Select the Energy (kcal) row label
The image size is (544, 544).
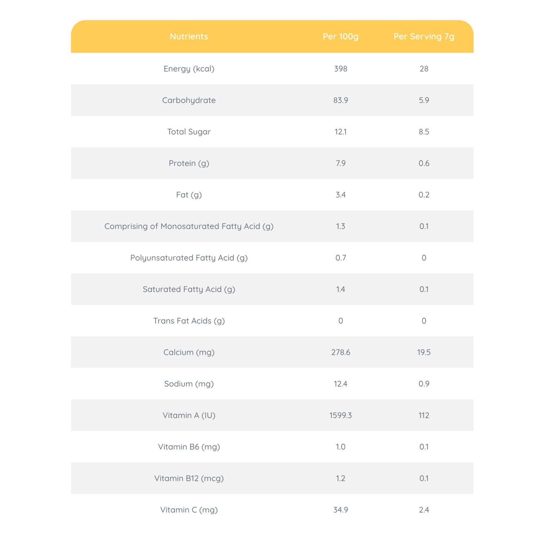coord(189,69)
